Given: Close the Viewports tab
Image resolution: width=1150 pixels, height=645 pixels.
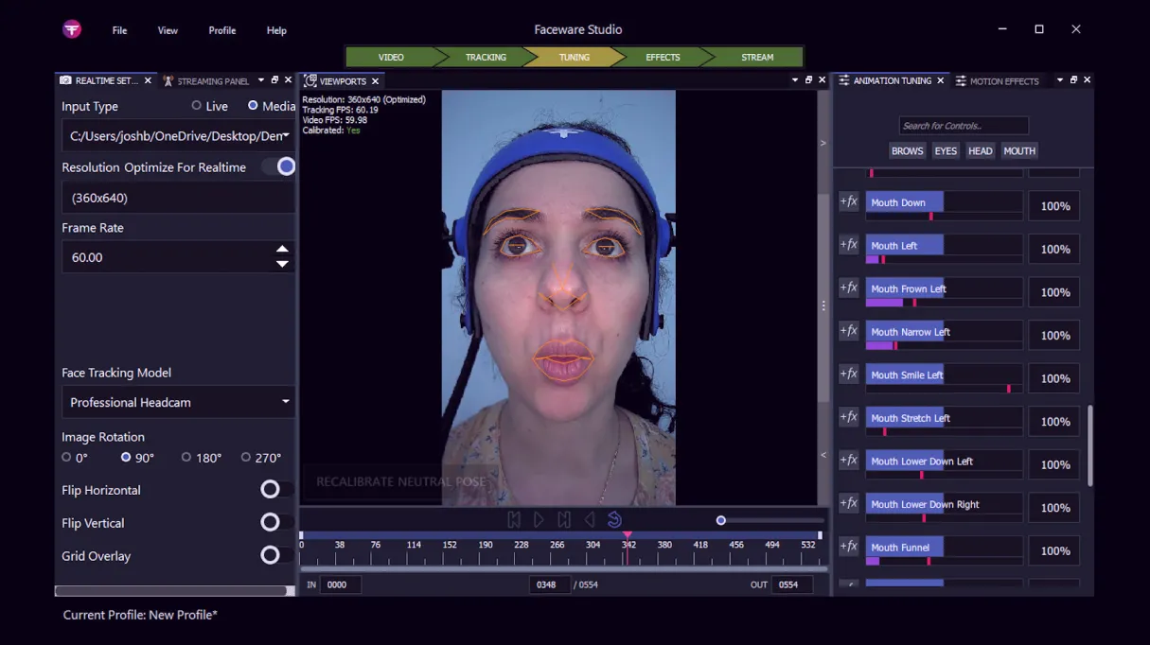Looking at the screenshot, I should 375,81.
